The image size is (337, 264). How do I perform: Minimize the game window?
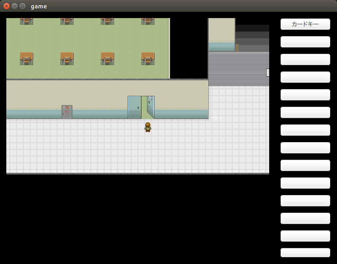[x=14, y=6]
